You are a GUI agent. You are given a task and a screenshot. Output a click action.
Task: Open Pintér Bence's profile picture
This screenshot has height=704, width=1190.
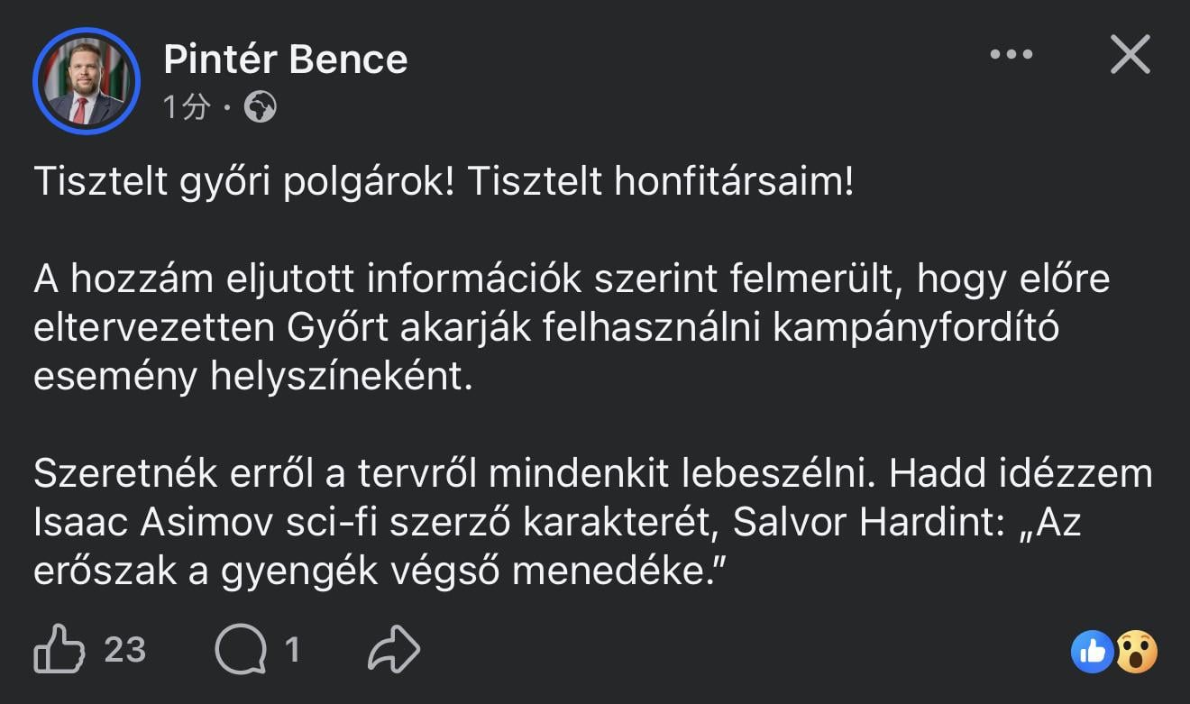(x=87, y=81)
